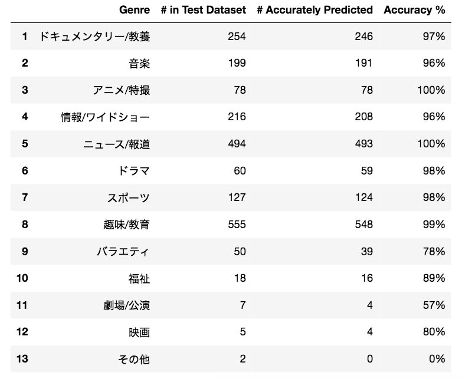Click the 情報/ワイドショー genre cell
The width and height of the screenshot is (462, 379).
106,117
